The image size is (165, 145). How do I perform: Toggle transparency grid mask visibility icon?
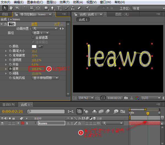click(103, 98)
